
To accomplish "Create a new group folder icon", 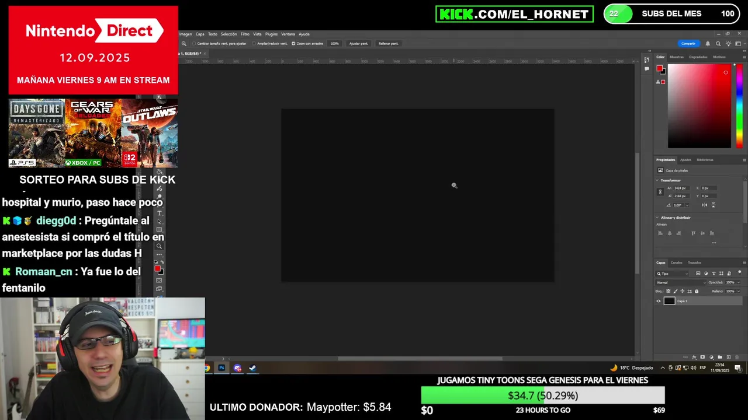I will tap(720, 357).
